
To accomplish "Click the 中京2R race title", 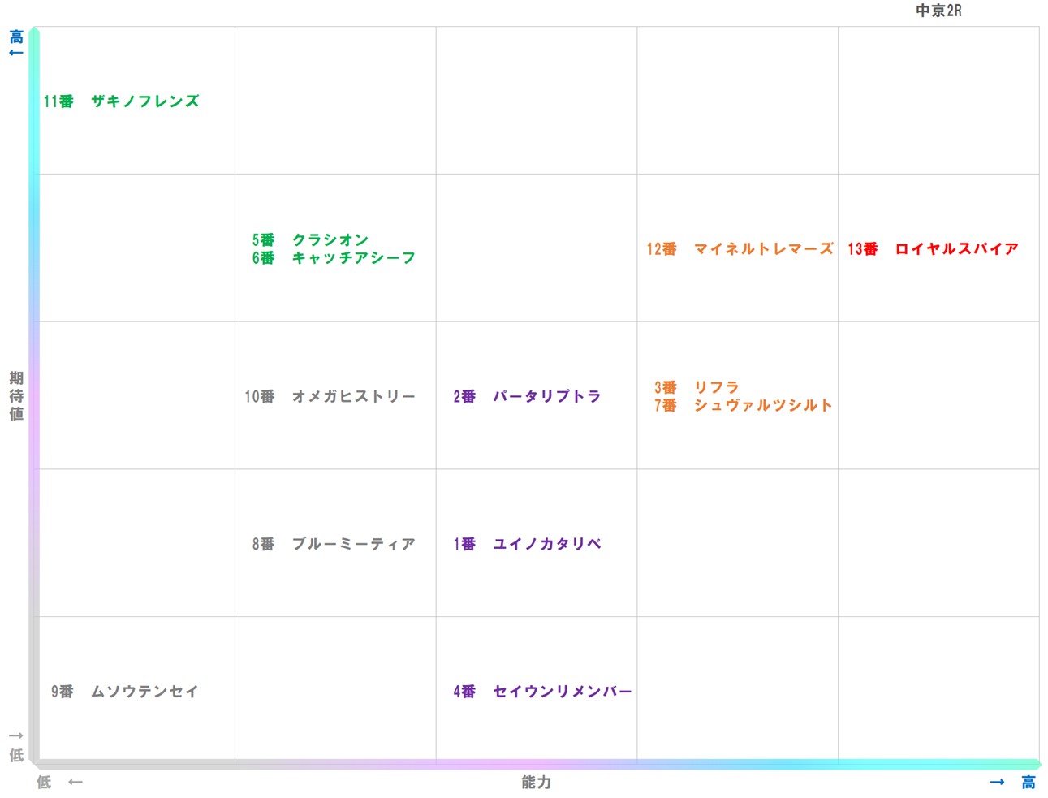I will 938,11.
